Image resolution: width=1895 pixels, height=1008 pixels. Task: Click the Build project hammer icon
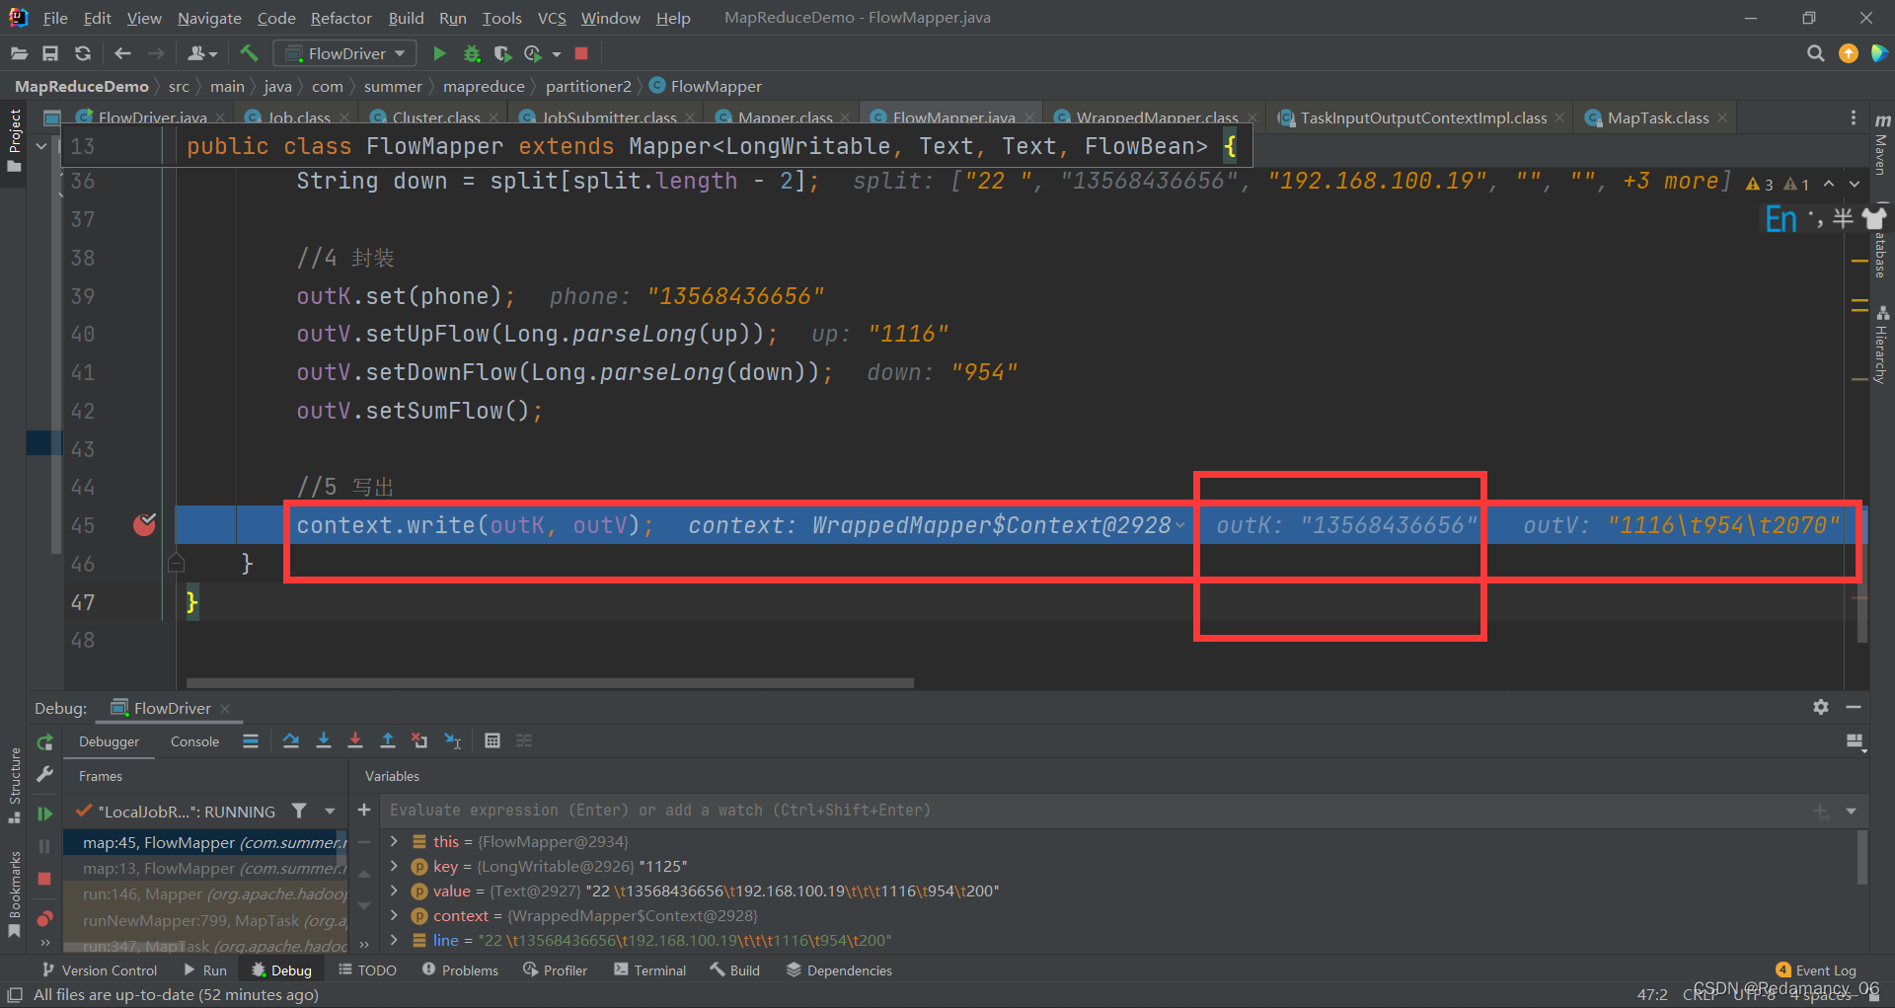click(x=249, y=53)
